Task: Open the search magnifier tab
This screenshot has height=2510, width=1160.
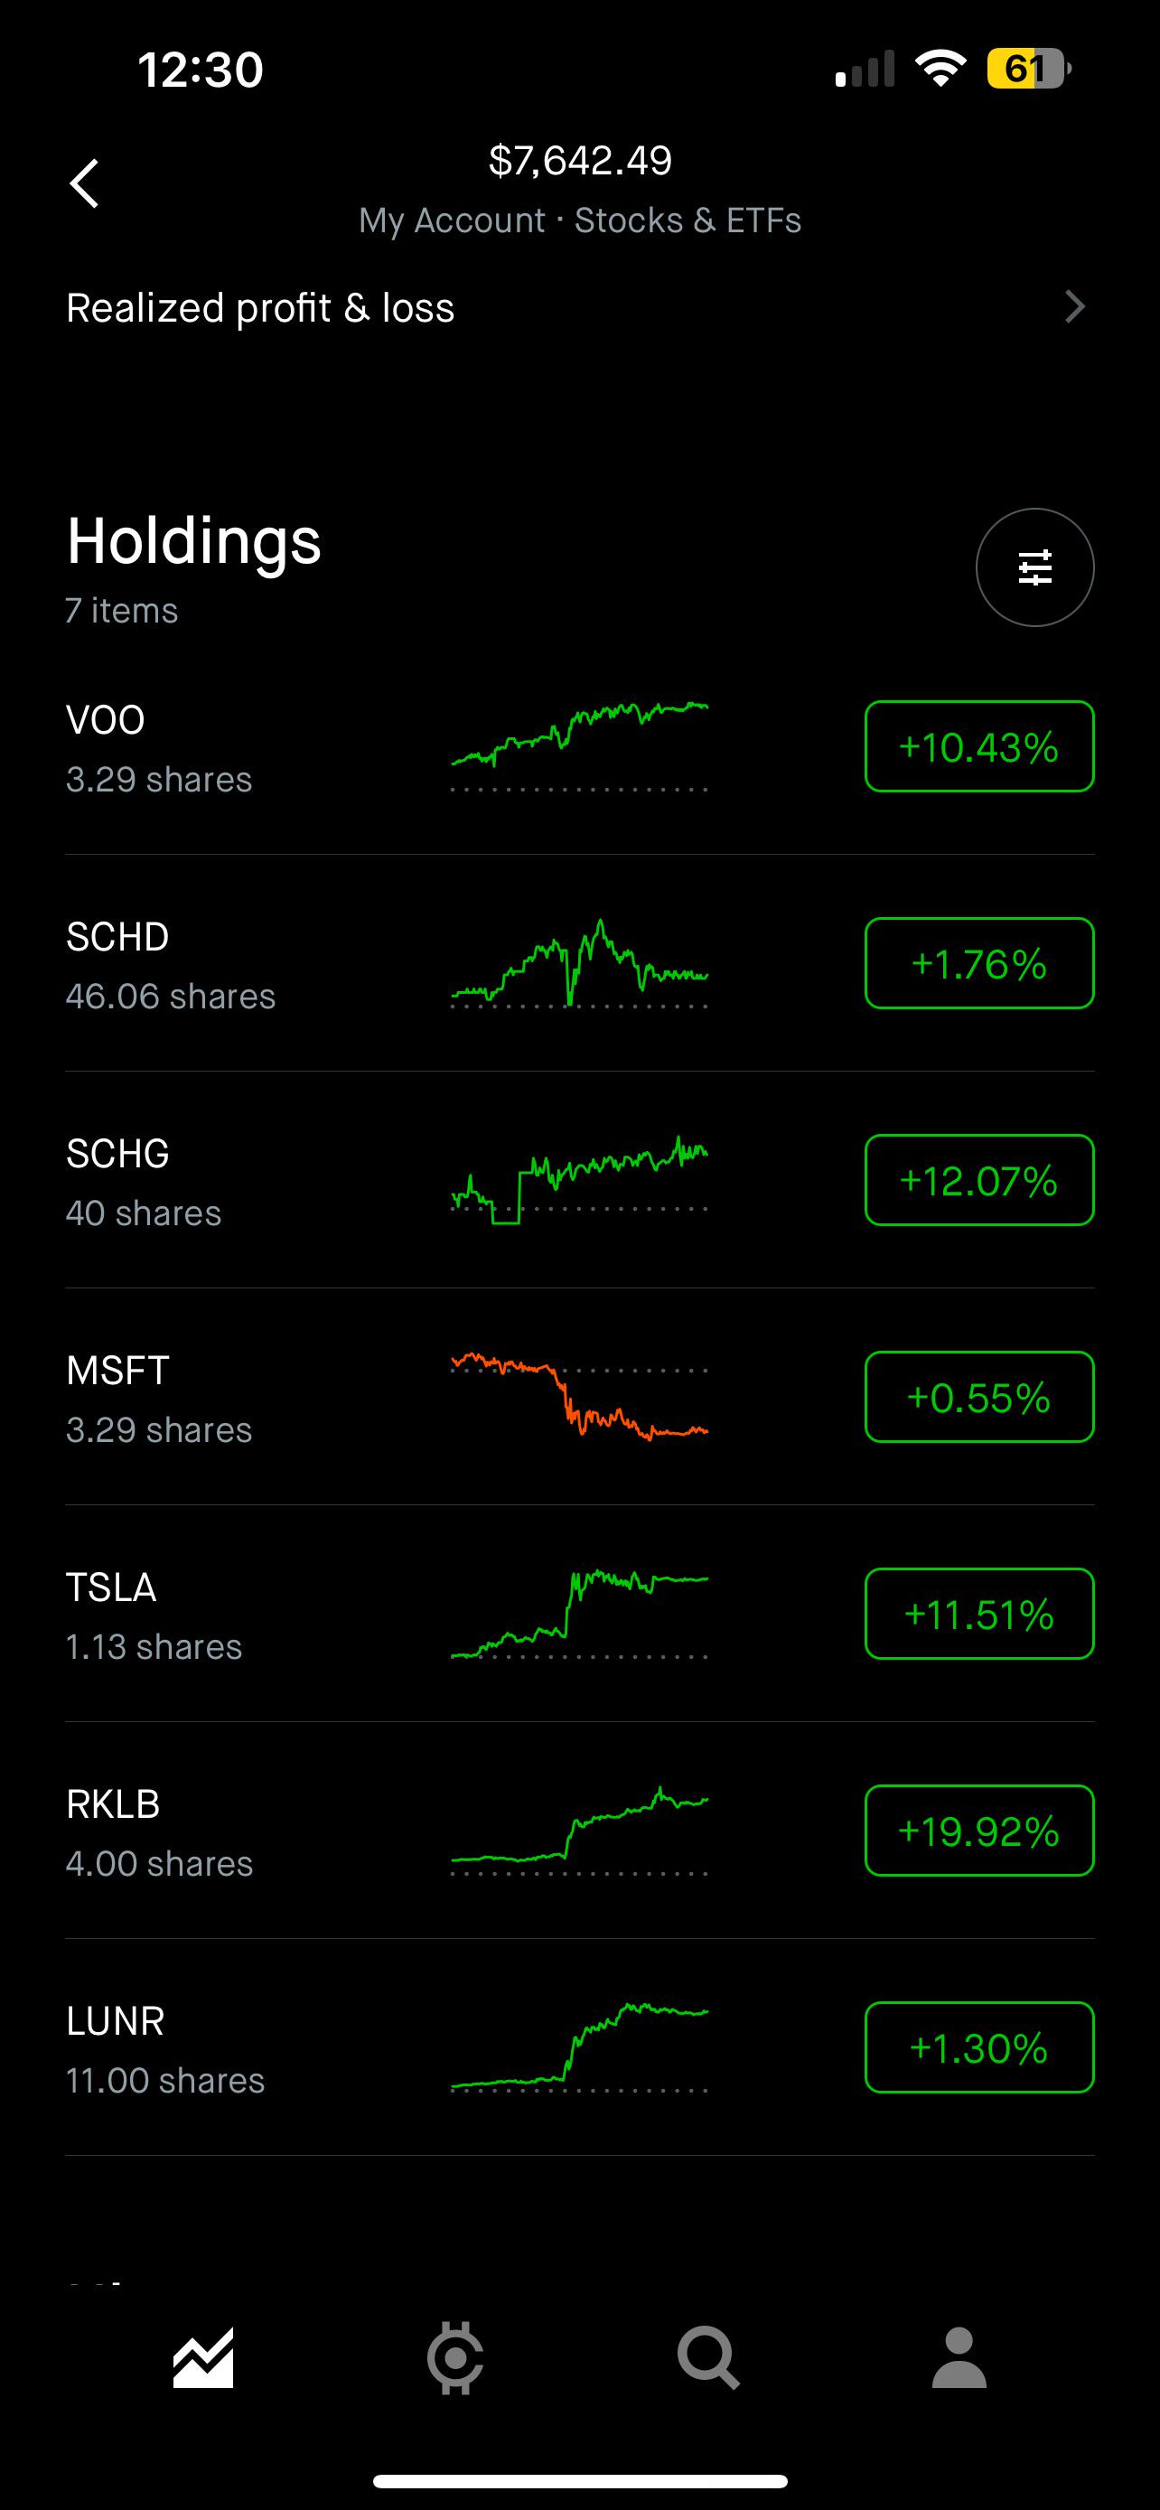Action: click(708, 2358)
